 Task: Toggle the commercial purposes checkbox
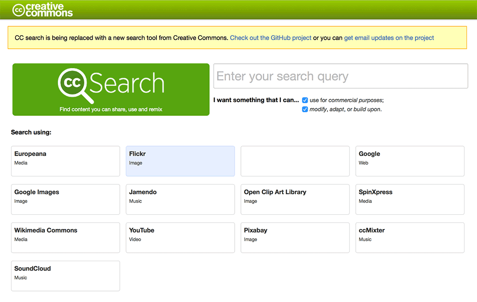pos(305,100)
